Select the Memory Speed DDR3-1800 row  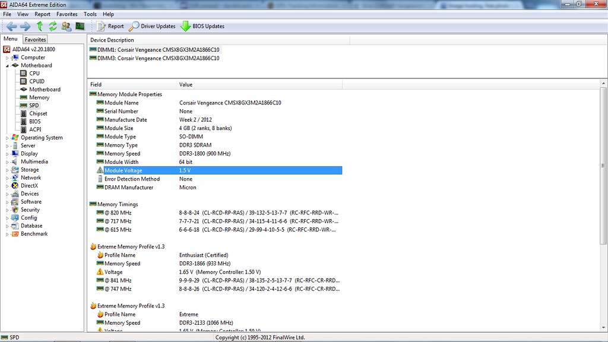tap(219, 154)
